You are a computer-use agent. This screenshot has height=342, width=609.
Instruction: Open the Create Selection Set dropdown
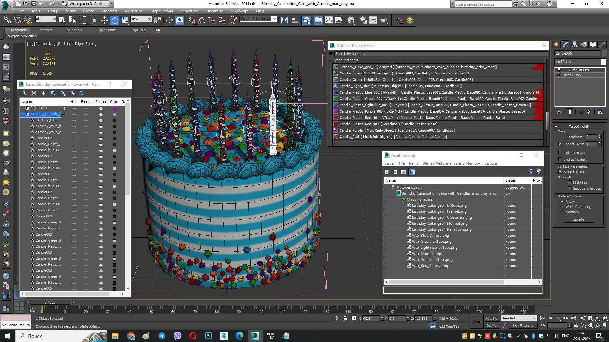pos(258,19)
